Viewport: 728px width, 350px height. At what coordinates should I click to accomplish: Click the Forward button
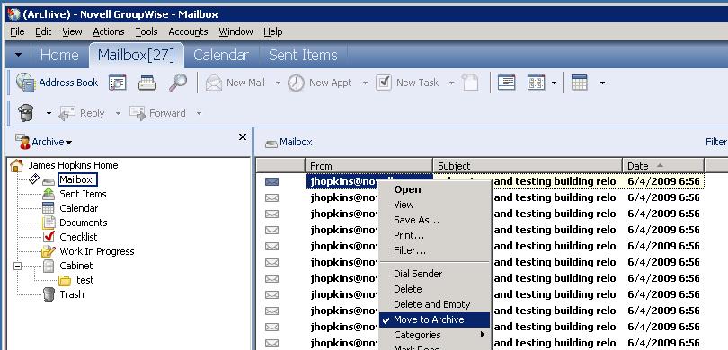click(158, 113)
